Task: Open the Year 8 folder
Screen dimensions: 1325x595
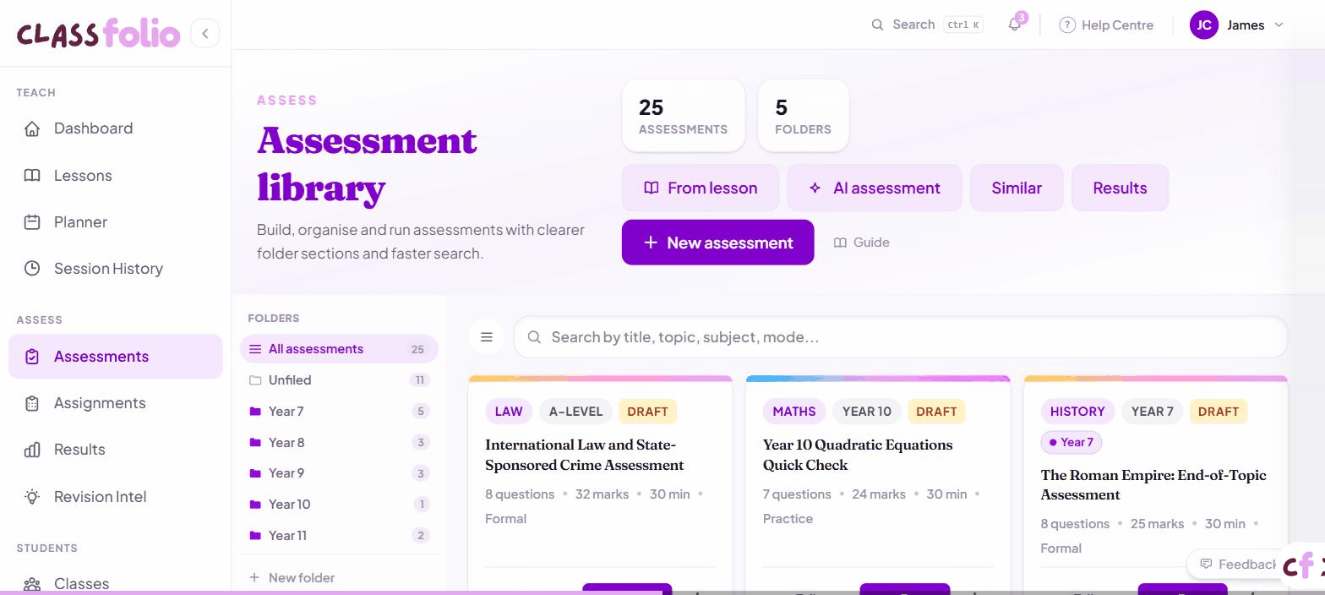Action: (339, 443)
